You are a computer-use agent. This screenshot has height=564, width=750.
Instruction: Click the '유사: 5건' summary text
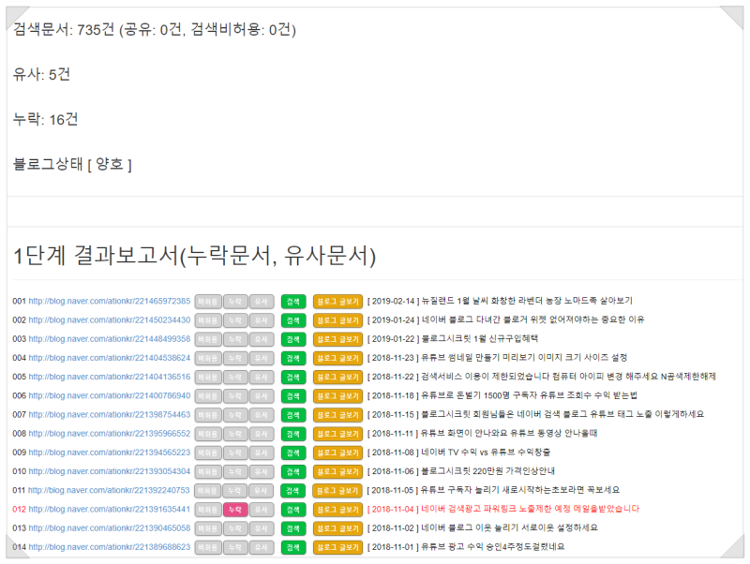pos(41,74)
